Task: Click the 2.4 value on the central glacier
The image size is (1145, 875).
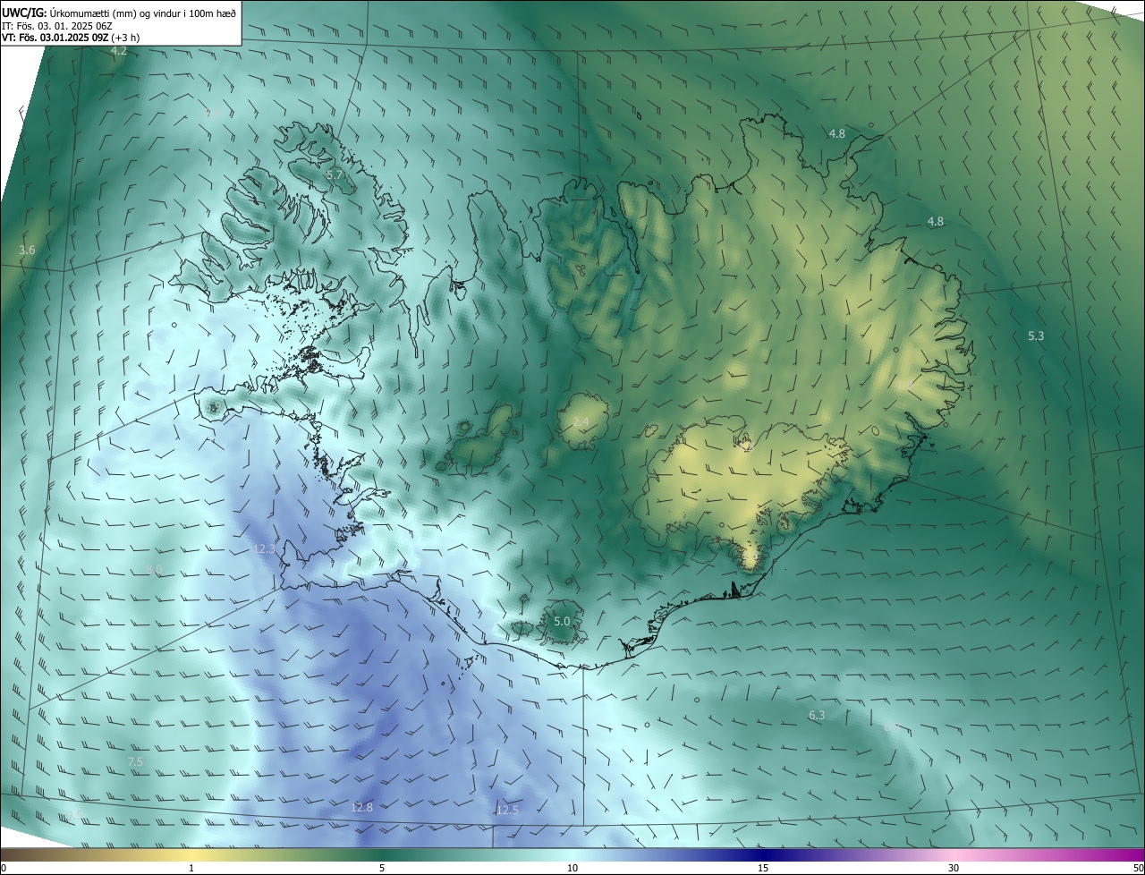Action: point(581,422)
